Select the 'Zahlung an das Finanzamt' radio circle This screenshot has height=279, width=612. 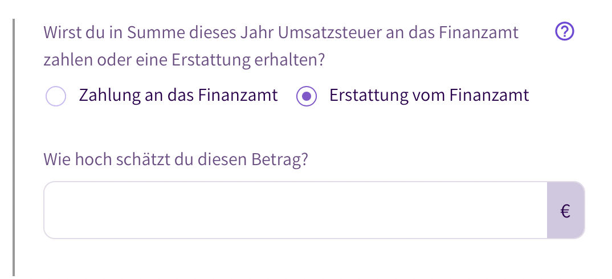click(56, 96)
